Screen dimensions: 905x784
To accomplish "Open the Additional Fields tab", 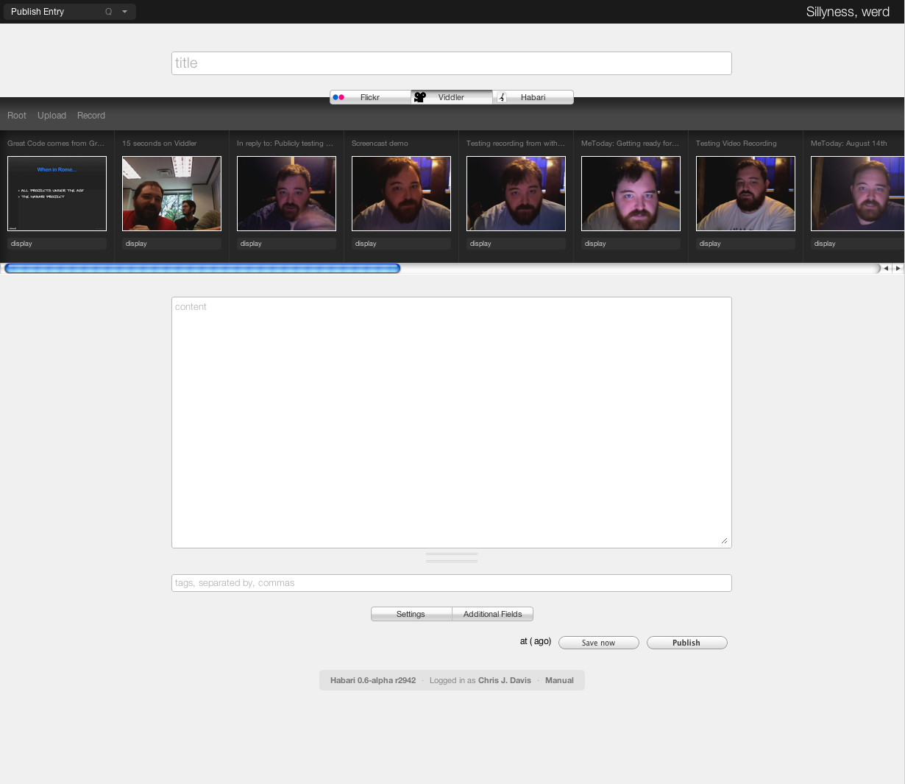I will click(x=493, y=614).
